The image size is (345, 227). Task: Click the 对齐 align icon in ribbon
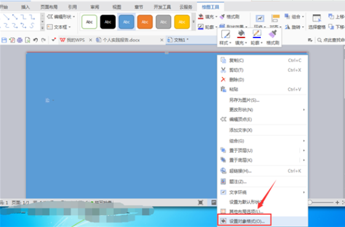(x=276, y=18)
